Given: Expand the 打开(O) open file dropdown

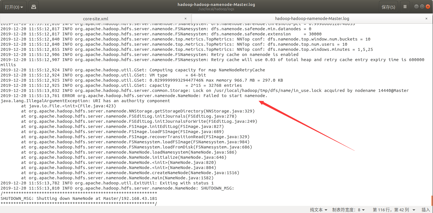Looking at the screenshot, I should pyautogui.click(x=14, y=6).
